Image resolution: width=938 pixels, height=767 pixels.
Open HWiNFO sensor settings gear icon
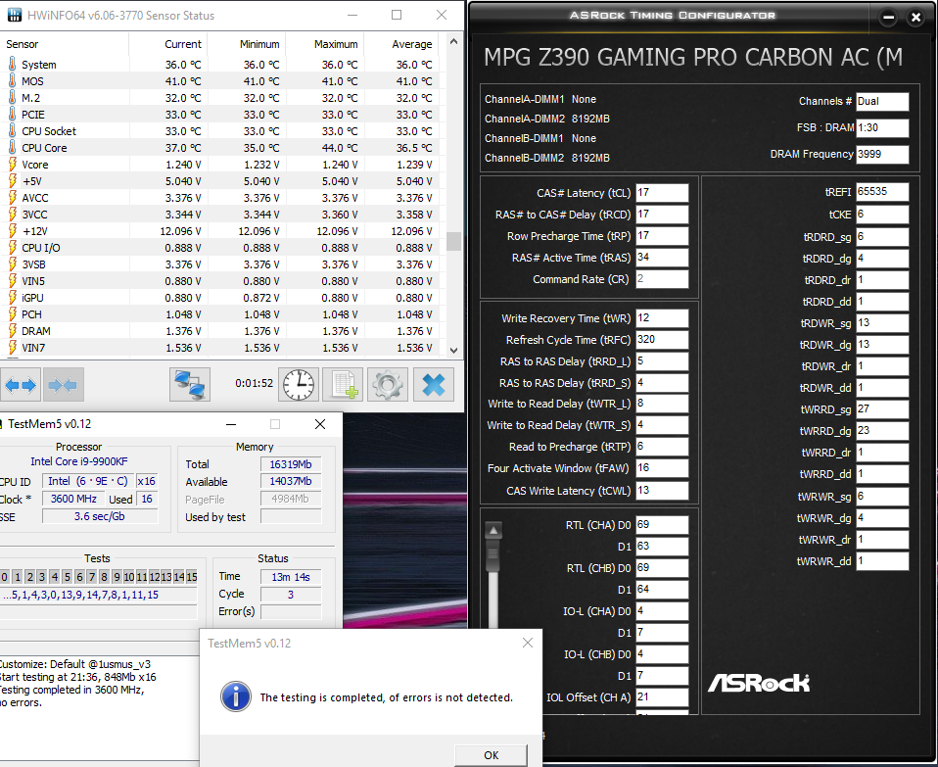pos(388,385)
